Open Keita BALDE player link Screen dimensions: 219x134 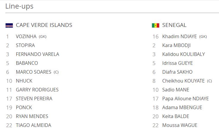click(176, 116)
